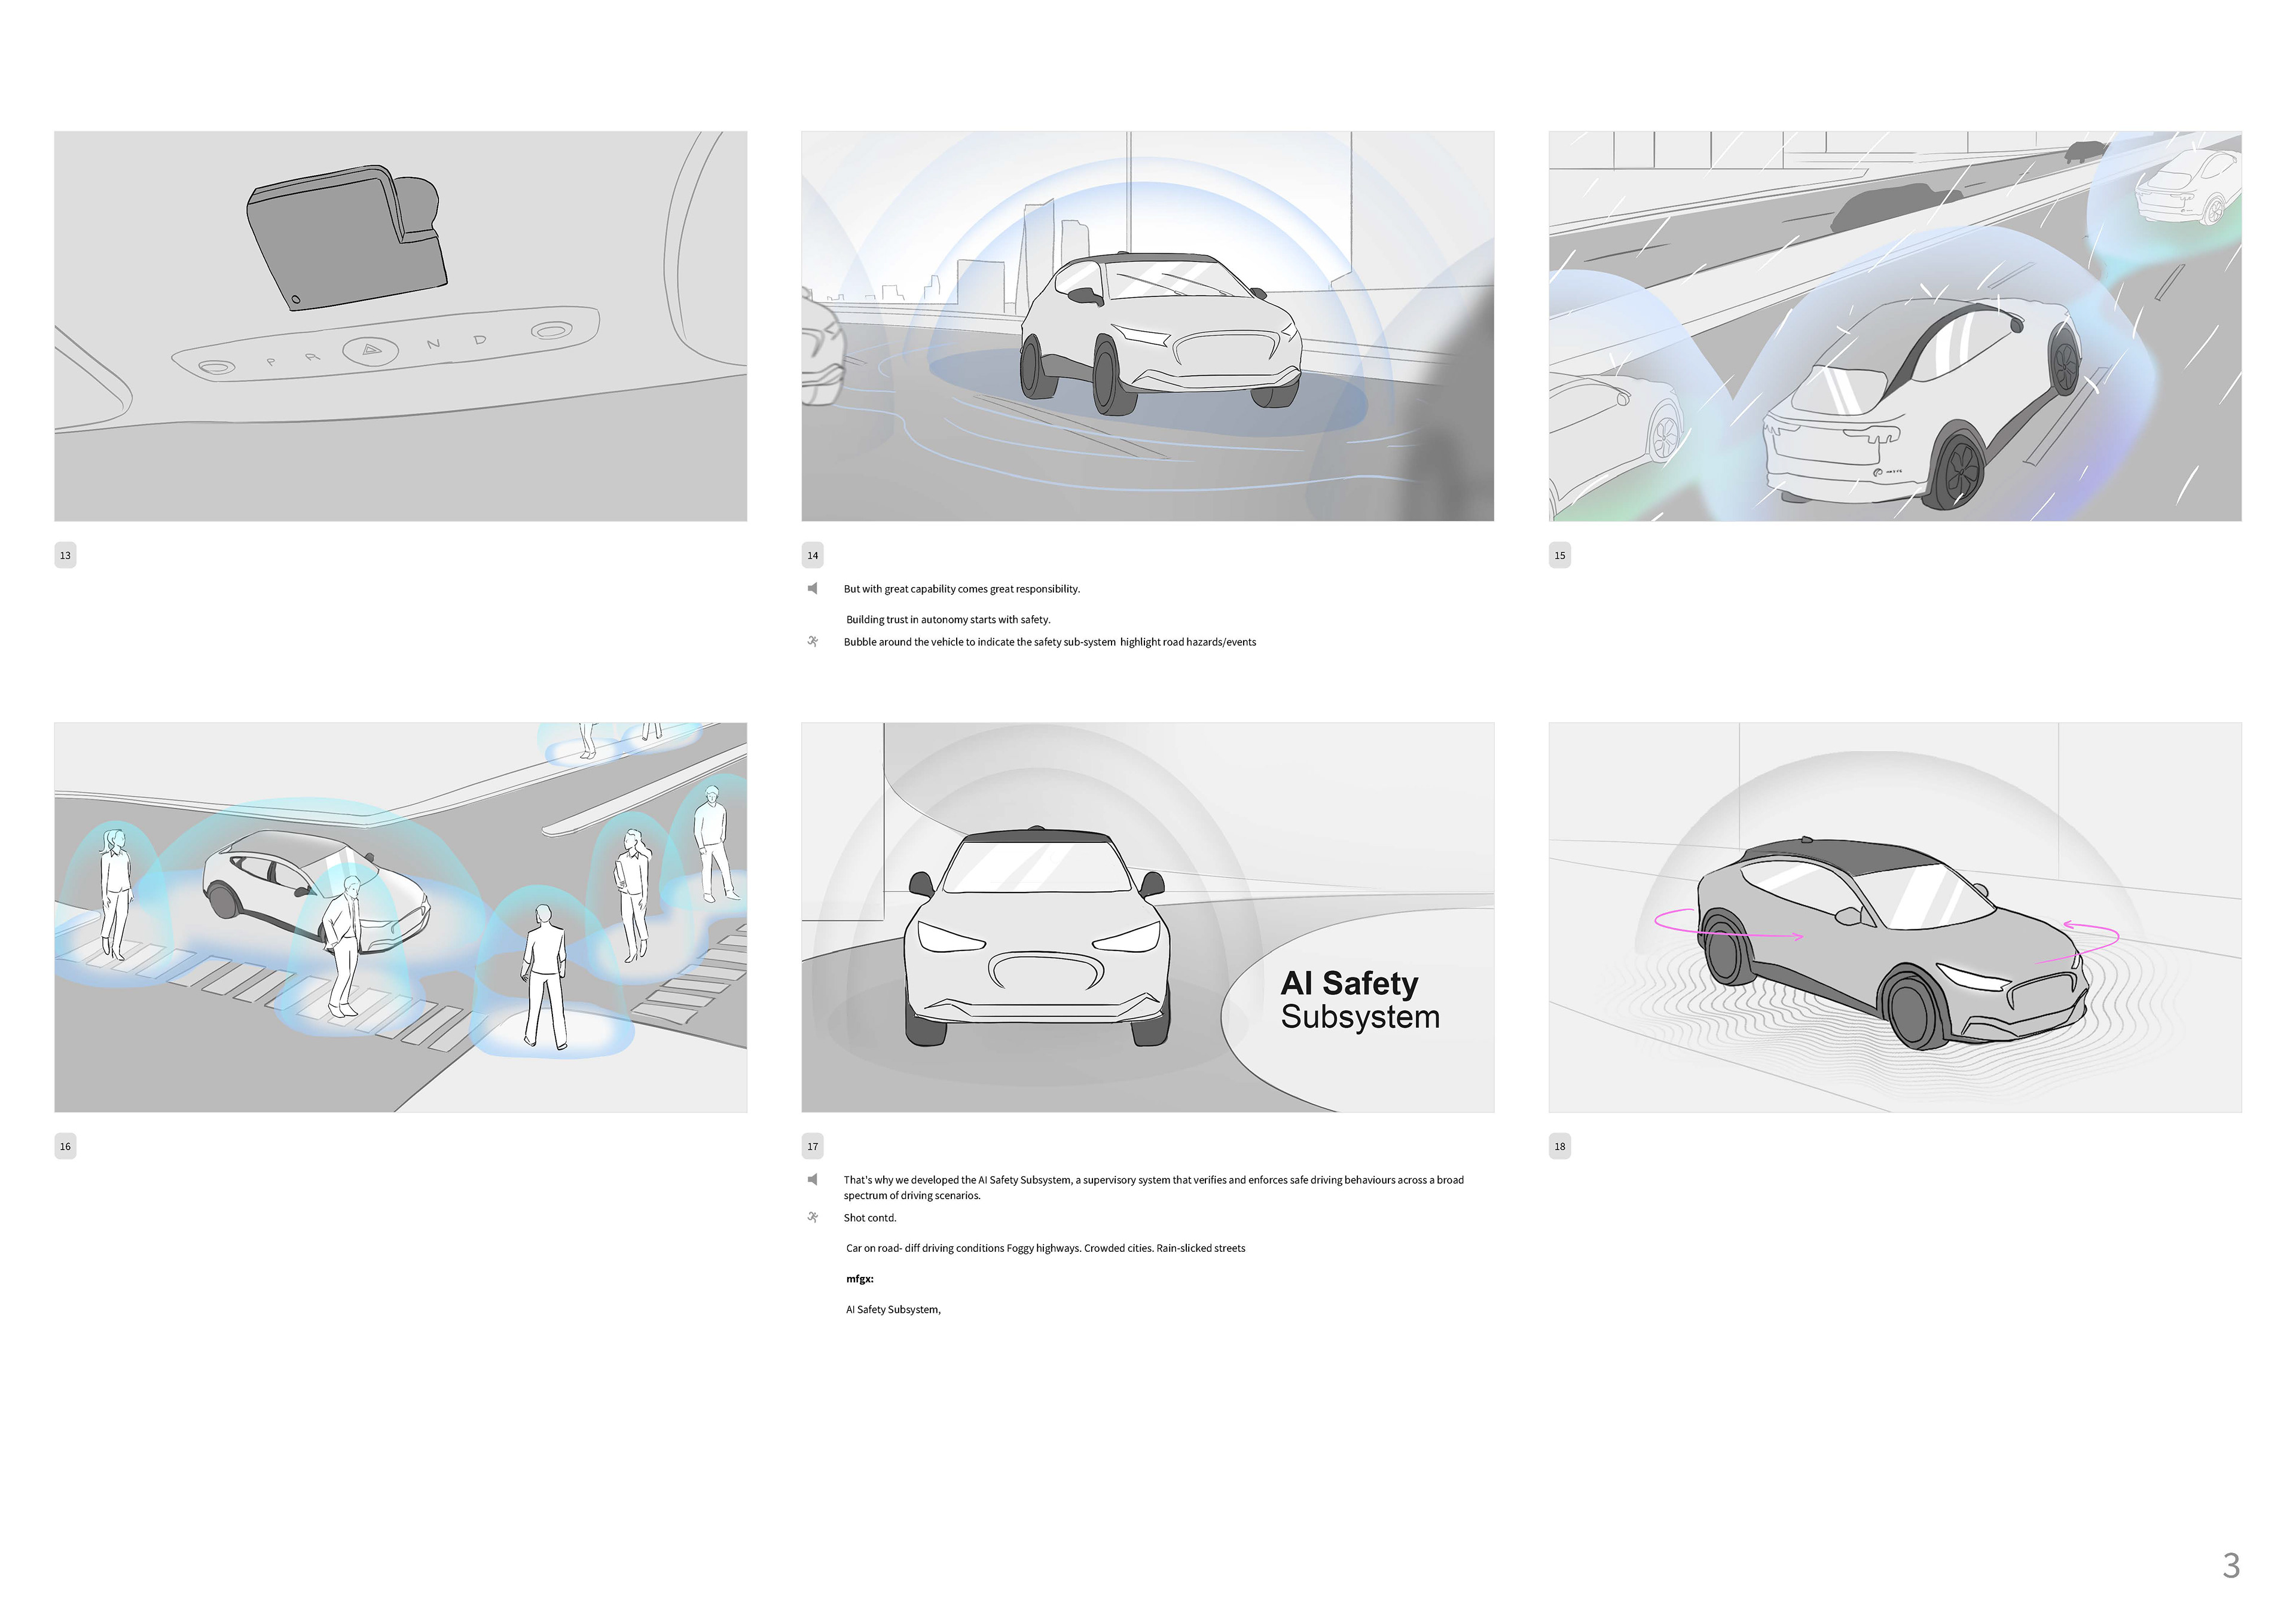Select the frame number badge 16
This screenshot has height=1623, width=2296.
65,1146
